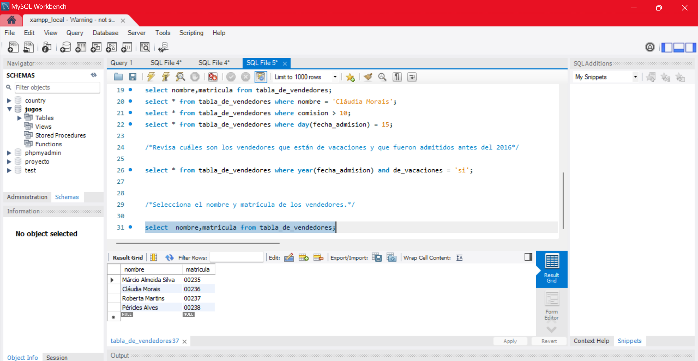The height and width of the screenshot is (361, 698).
Task: Create a new SQL tab toolbar icon
Action: (x=13, y=47)
